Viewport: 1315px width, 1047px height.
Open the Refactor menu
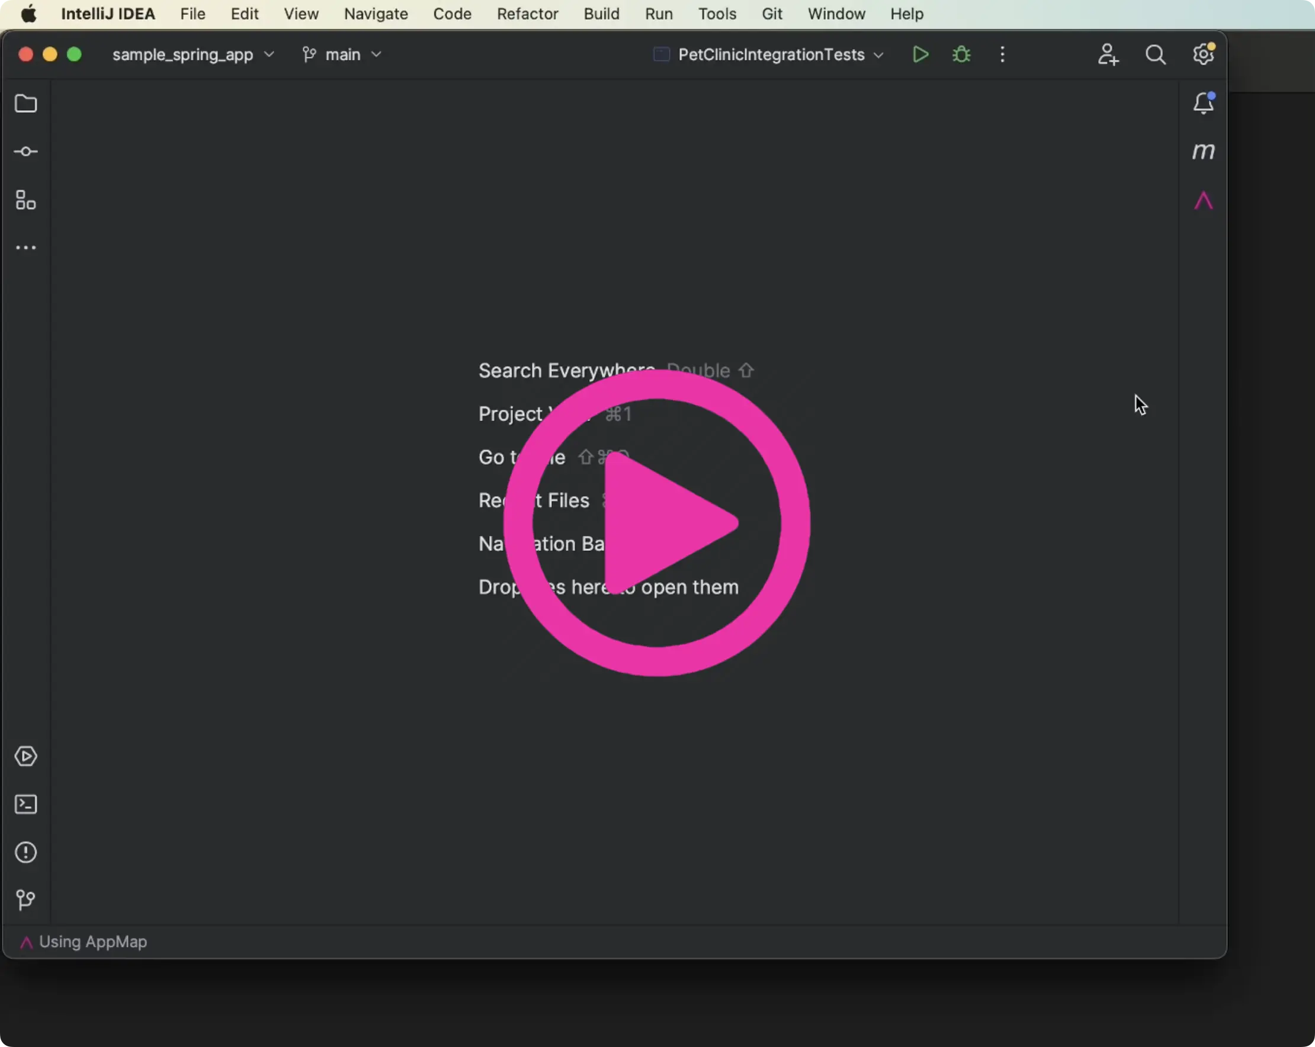click(x=527, y=14)
